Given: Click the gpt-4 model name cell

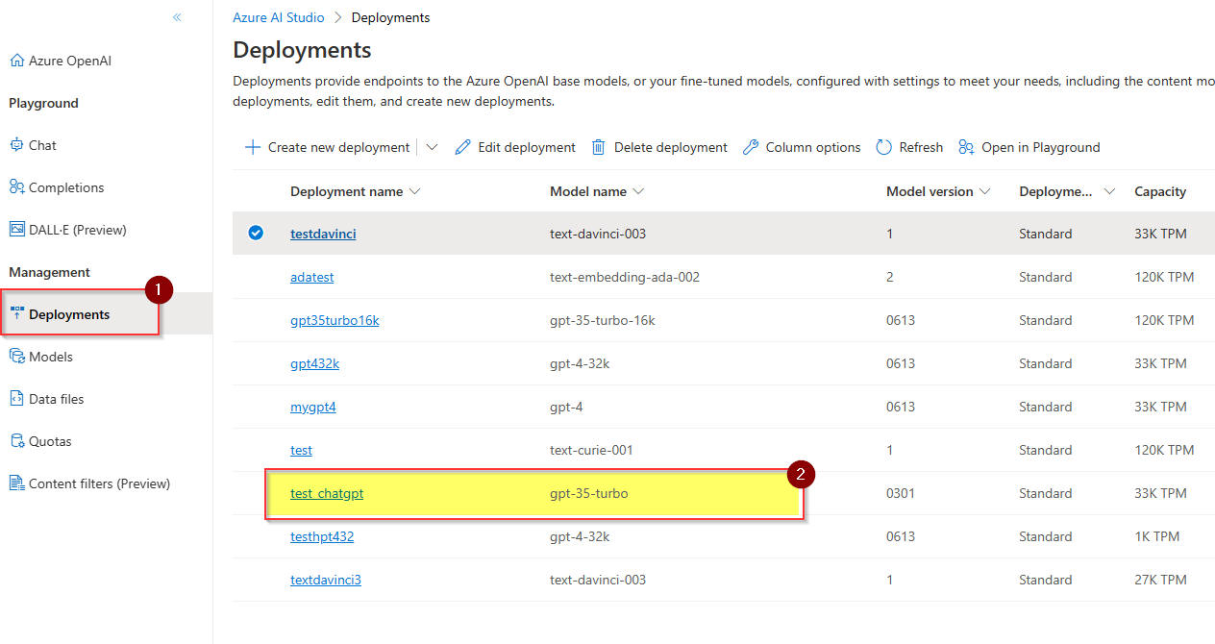Looking at the screenshot, I should coord(566,407).
